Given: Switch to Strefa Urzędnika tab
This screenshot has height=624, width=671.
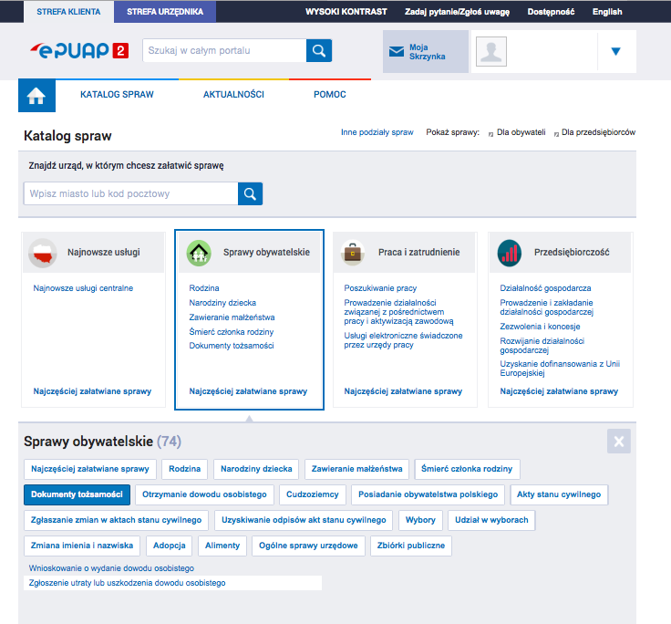Looking at the screenshot, I should (x=165, y=12).
